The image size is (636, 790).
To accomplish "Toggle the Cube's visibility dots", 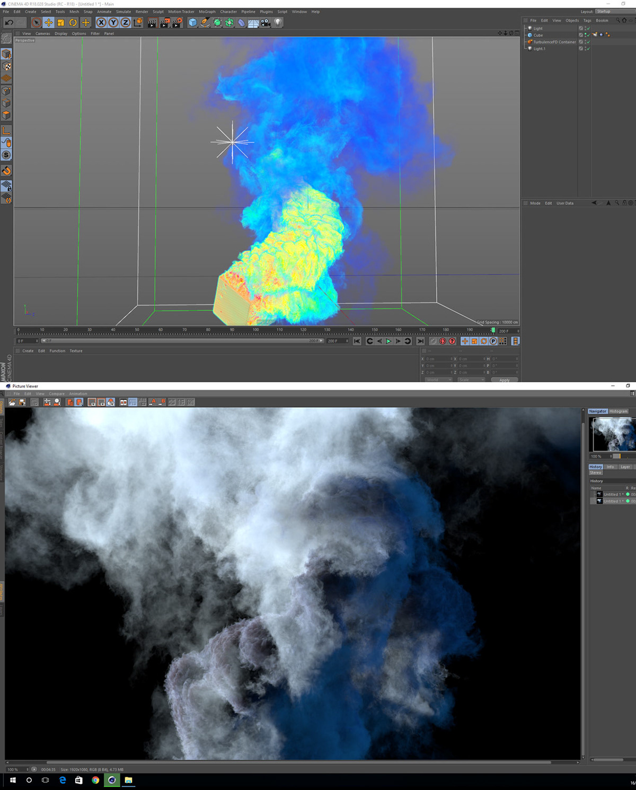I will tap(586, 35).
